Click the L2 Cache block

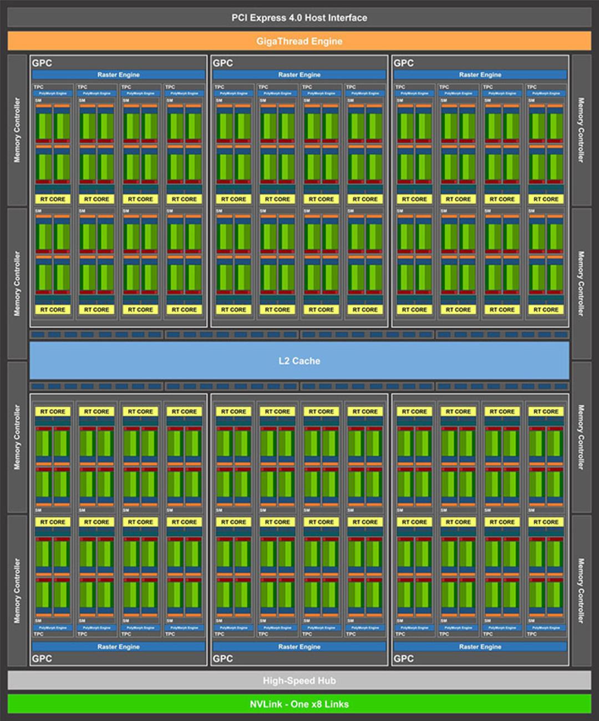click(299, 361)
